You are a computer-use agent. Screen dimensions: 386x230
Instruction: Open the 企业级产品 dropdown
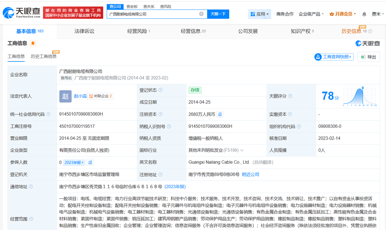[311, 14]
